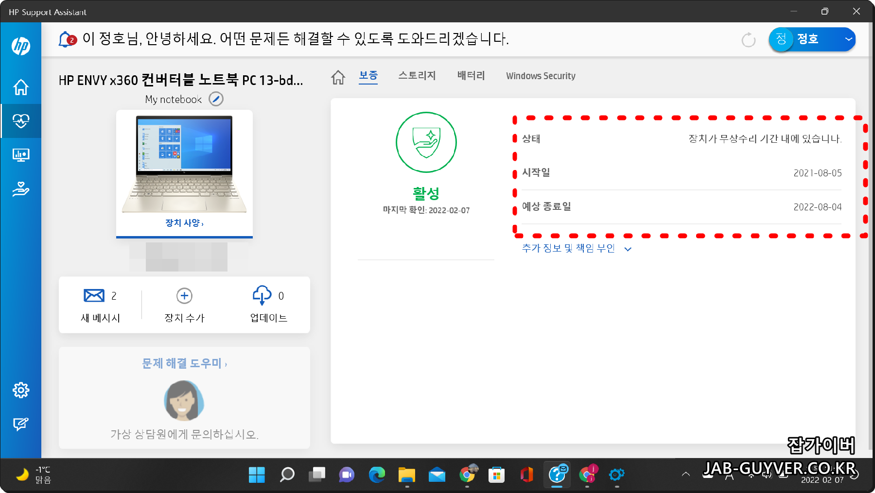Click the laptop product image
The width and height of the screenshot is (875, 493).
click(184, 164)
